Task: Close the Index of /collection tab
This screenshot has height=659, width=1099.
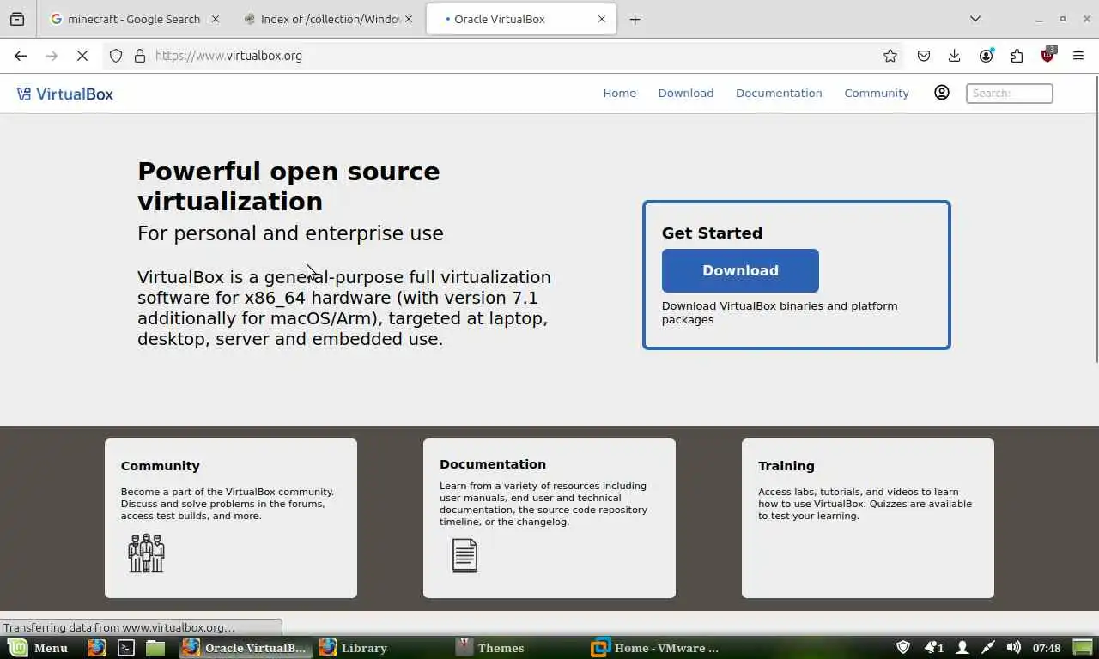Action: pos(409,19)
